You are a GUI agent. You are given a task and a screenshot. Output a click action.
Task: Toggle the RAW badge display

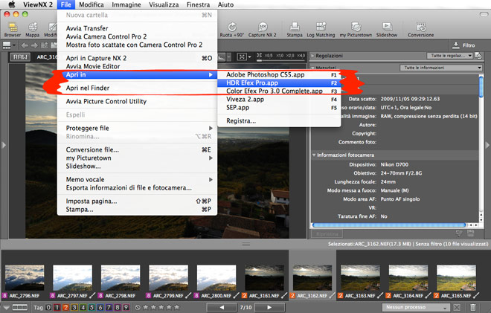tap(20, 57)
